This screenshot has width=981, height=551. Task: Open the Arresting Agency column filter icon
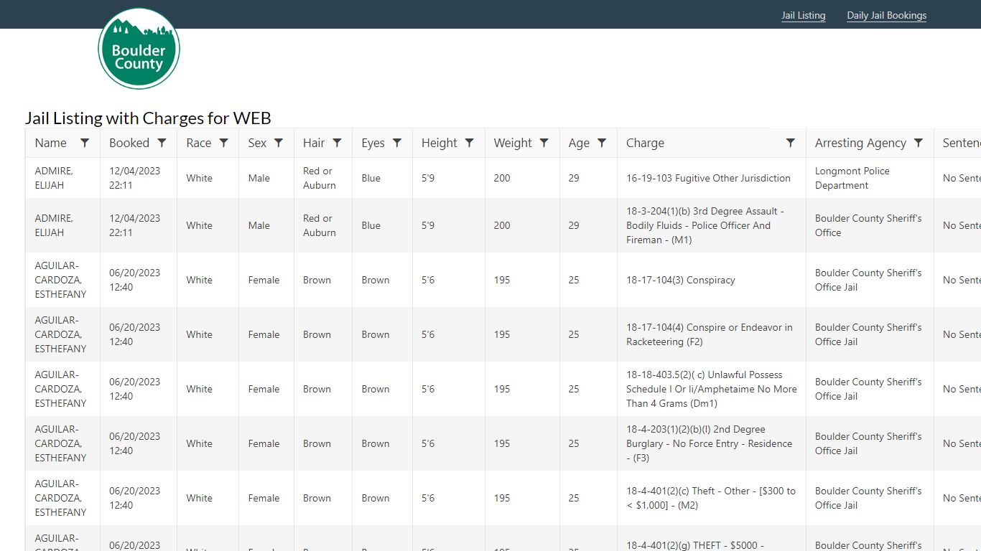(919, 143)
